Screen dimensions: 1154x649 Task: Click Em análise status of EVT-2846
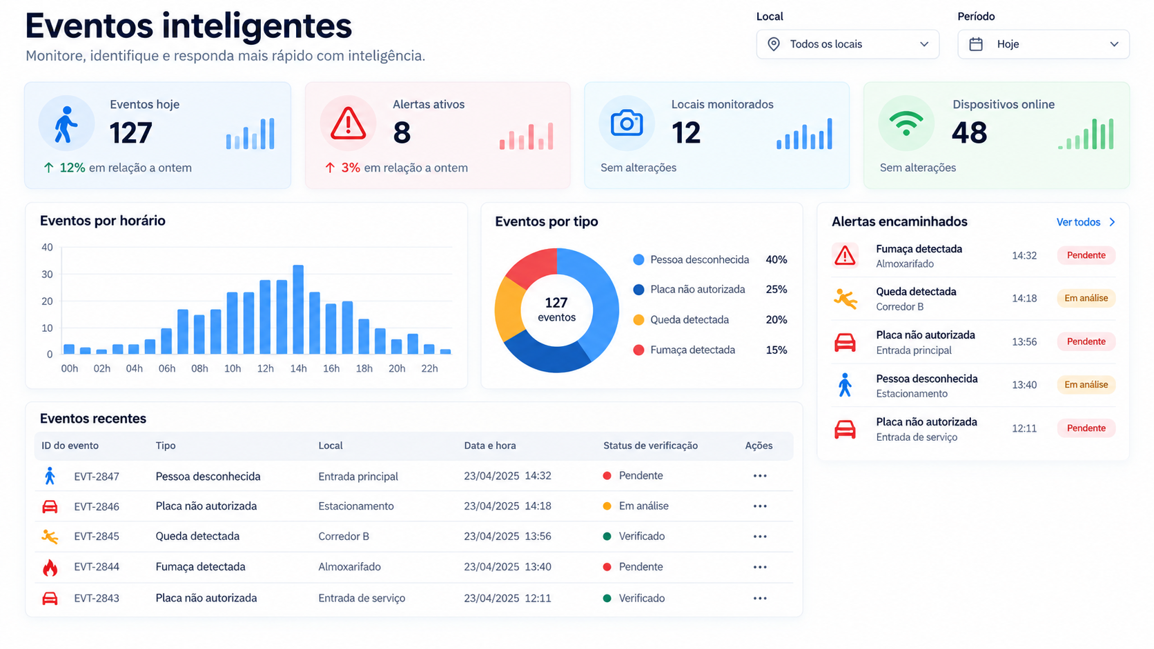[636, 506]
